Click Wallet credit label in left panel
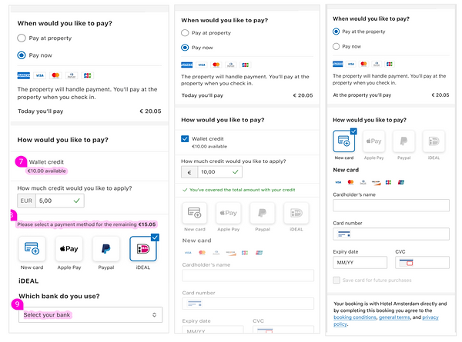The image size is (462, 342). point(46,162)
